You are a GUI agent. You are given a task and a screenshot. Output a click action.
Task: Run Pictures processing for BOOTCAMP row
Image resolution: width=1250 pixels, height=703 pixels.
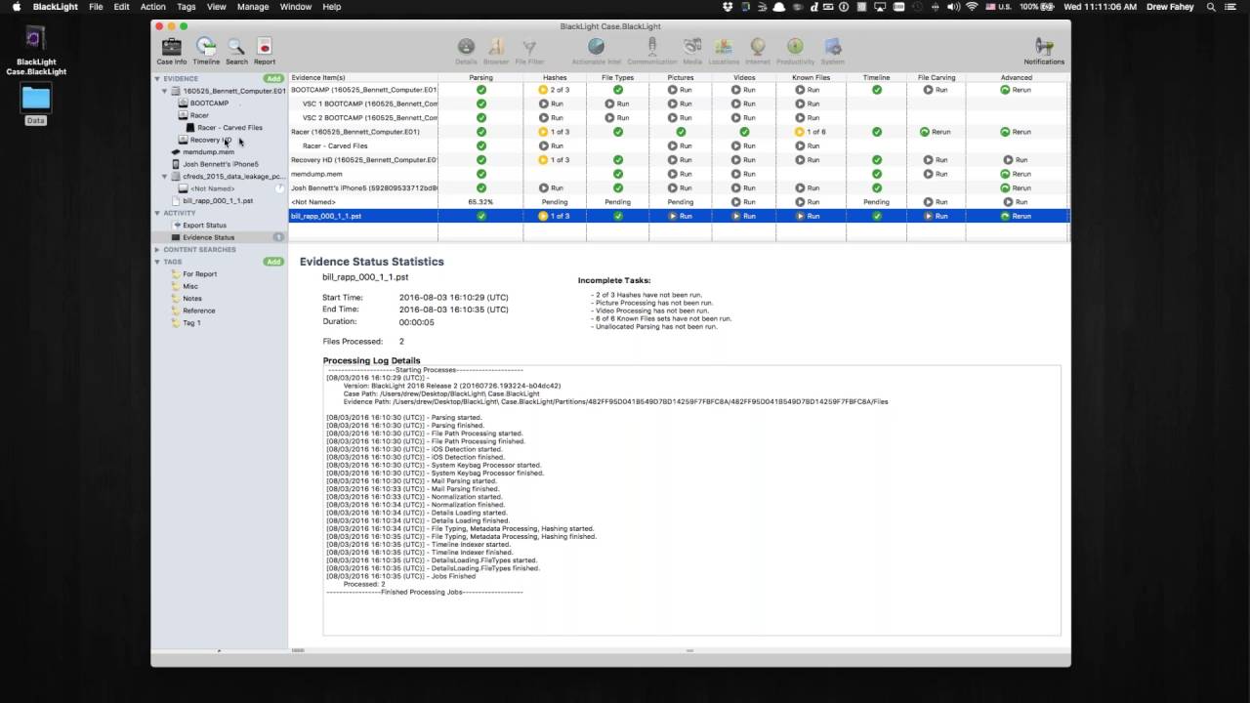click(x=681, y=90)
